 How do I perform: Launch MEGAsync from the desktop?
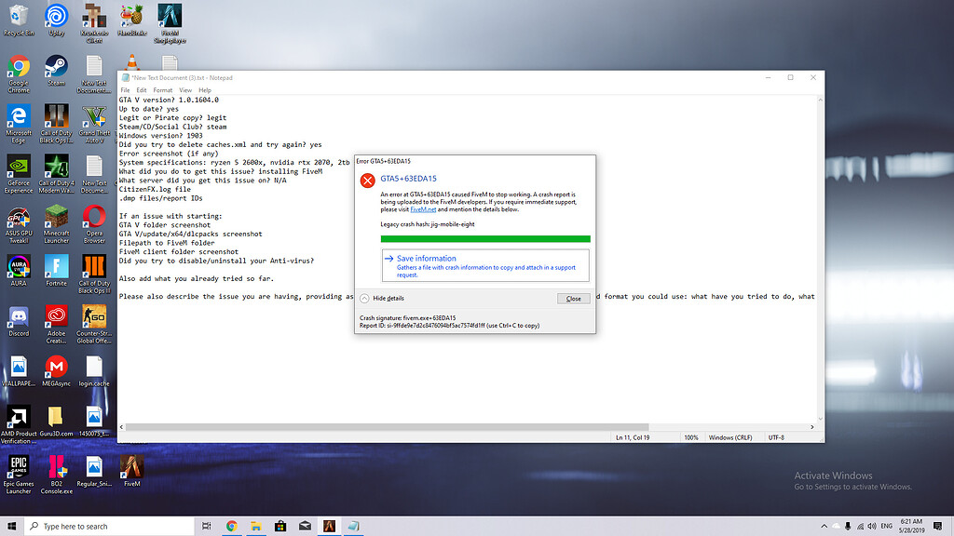(x=56, y=367)
